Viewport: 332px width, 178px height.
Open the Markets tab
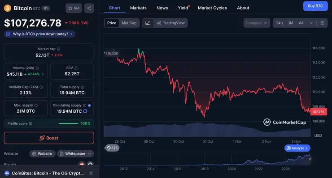[x=138, y=8]
